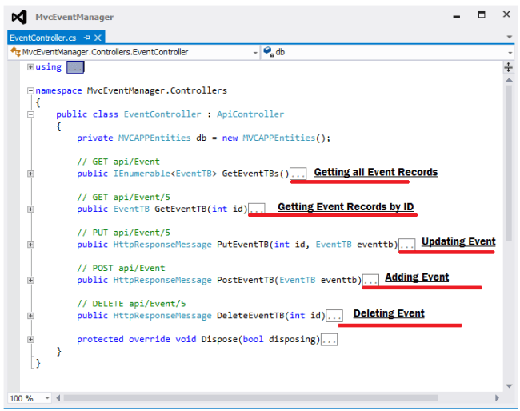
Task: Click the MvcEventManager window title
Action: point(74,17)
